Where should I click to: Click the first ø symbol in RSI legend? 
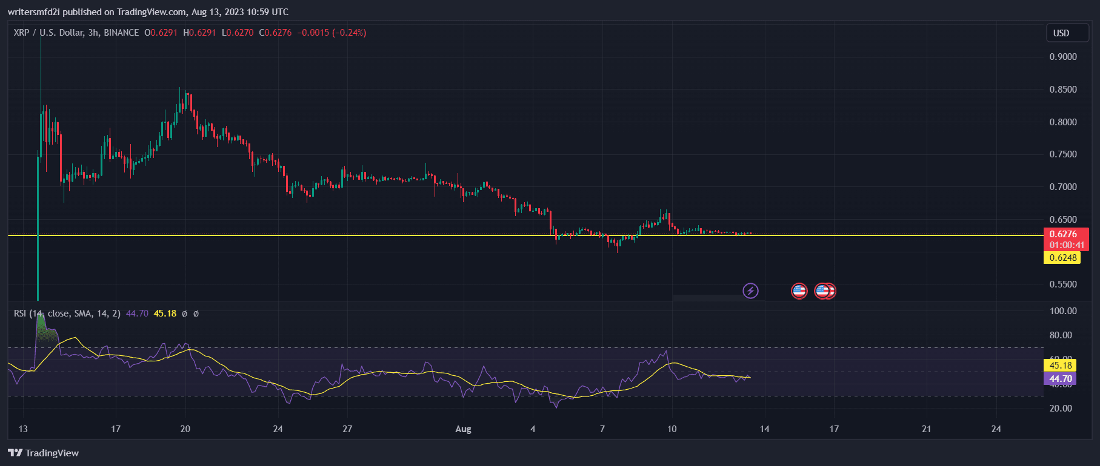185,313
